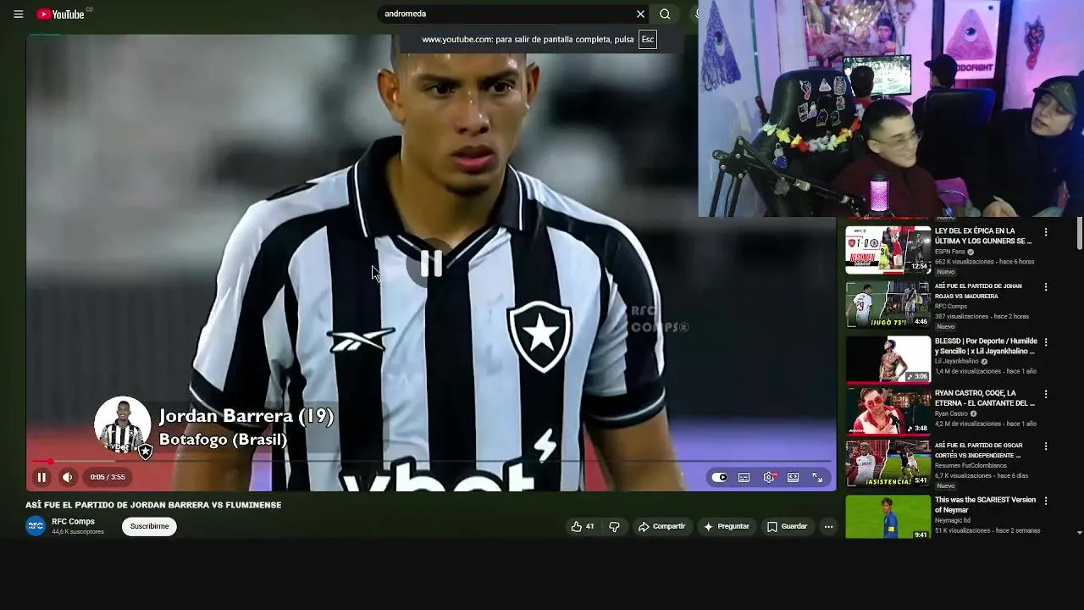Open the options menu for Neymar video
The image size is (1084, 610).
coord(1046,501)
